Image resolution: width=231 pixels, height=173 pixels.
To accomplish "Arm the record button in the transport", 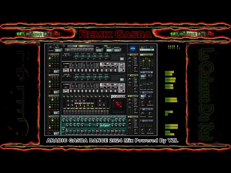I will click(91, 50).
